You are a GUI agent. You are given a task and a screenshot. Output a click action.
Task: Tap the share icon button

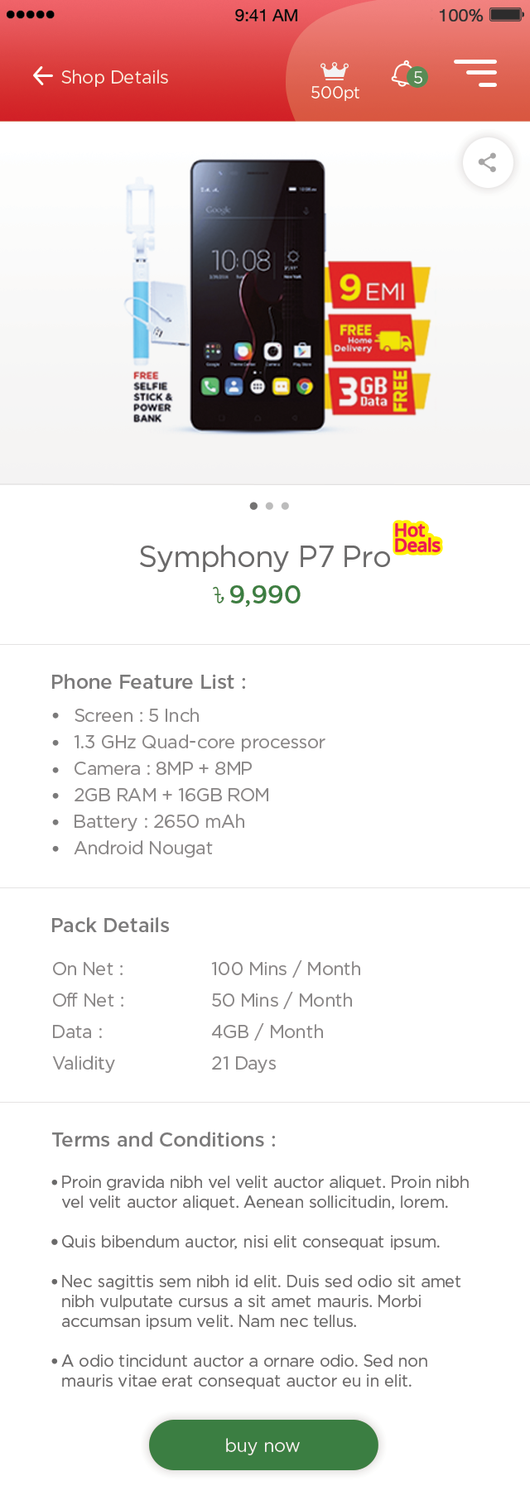(488, 162)
